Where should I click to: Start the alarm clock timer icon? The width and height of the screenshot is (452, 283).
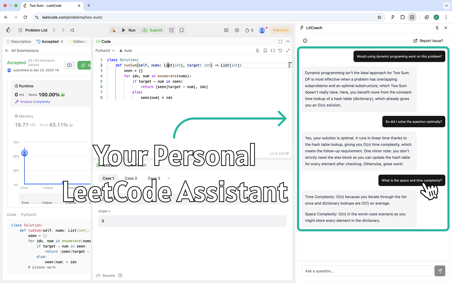point(171,30)
